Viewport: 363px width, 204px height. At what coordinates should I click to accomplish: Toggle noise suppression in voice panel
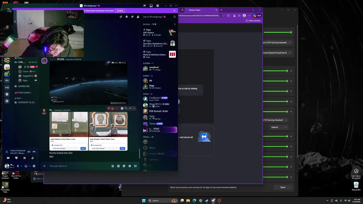29,152
